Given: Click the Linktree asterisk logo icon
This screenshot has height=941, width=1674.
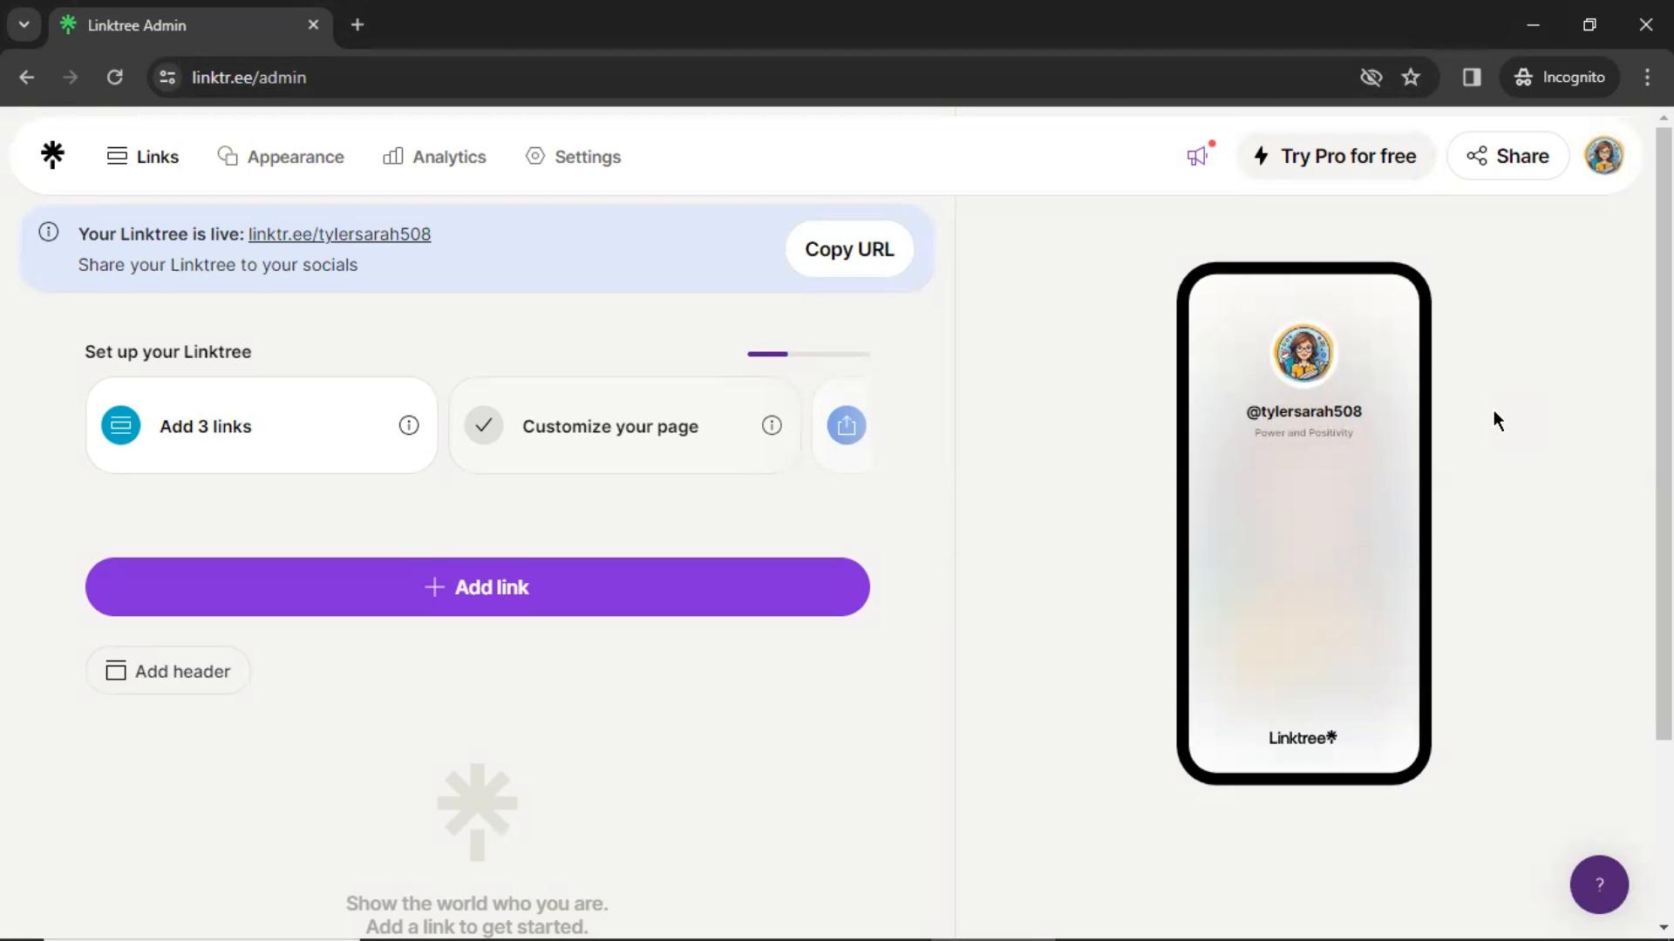Looking at the screenshot, I should click(53, 155).
